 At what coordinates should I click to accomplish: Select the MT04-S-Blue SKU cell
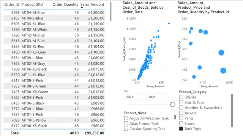32,18
